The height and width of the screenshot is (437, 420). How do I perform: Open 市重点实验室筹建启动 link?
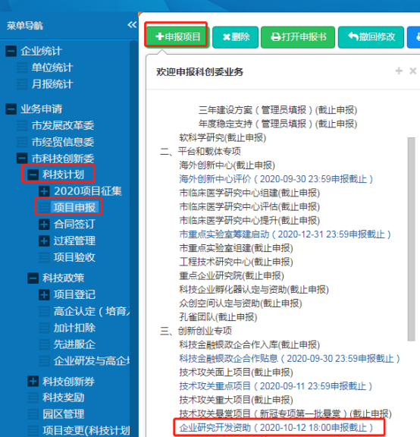tap(284, 234)
